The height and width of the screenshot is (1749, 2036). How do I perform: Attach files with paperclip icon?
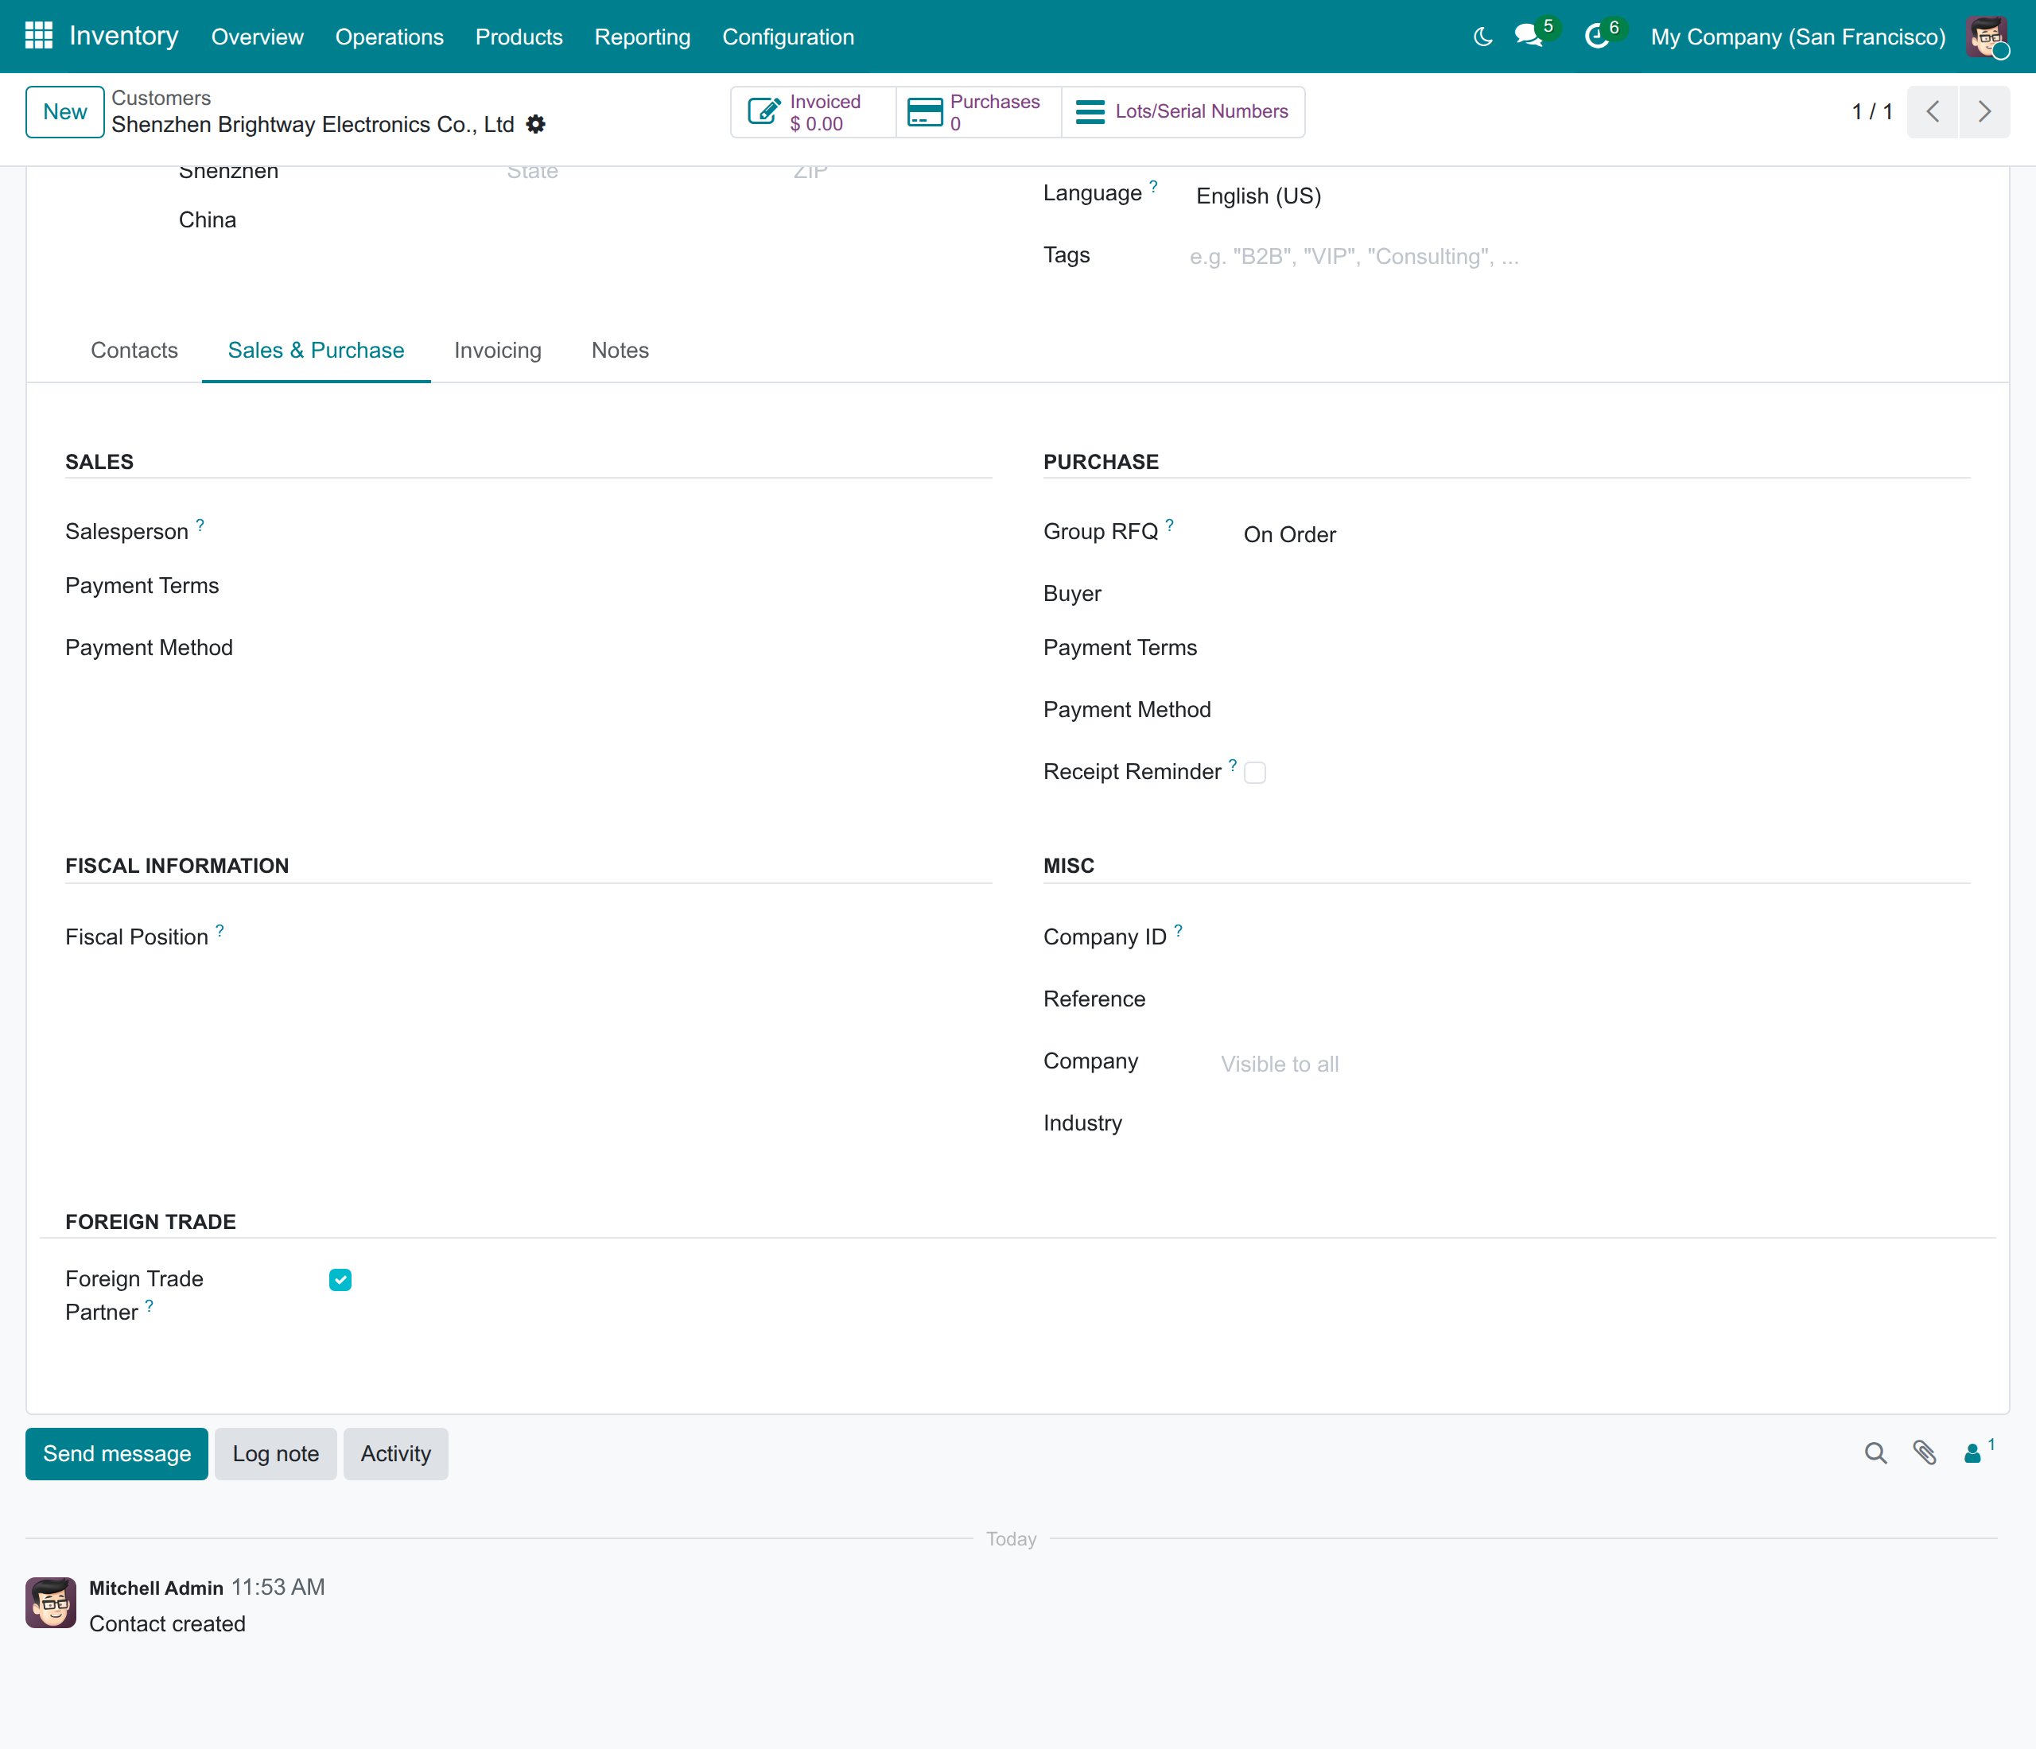[x=1924, y=1453]
